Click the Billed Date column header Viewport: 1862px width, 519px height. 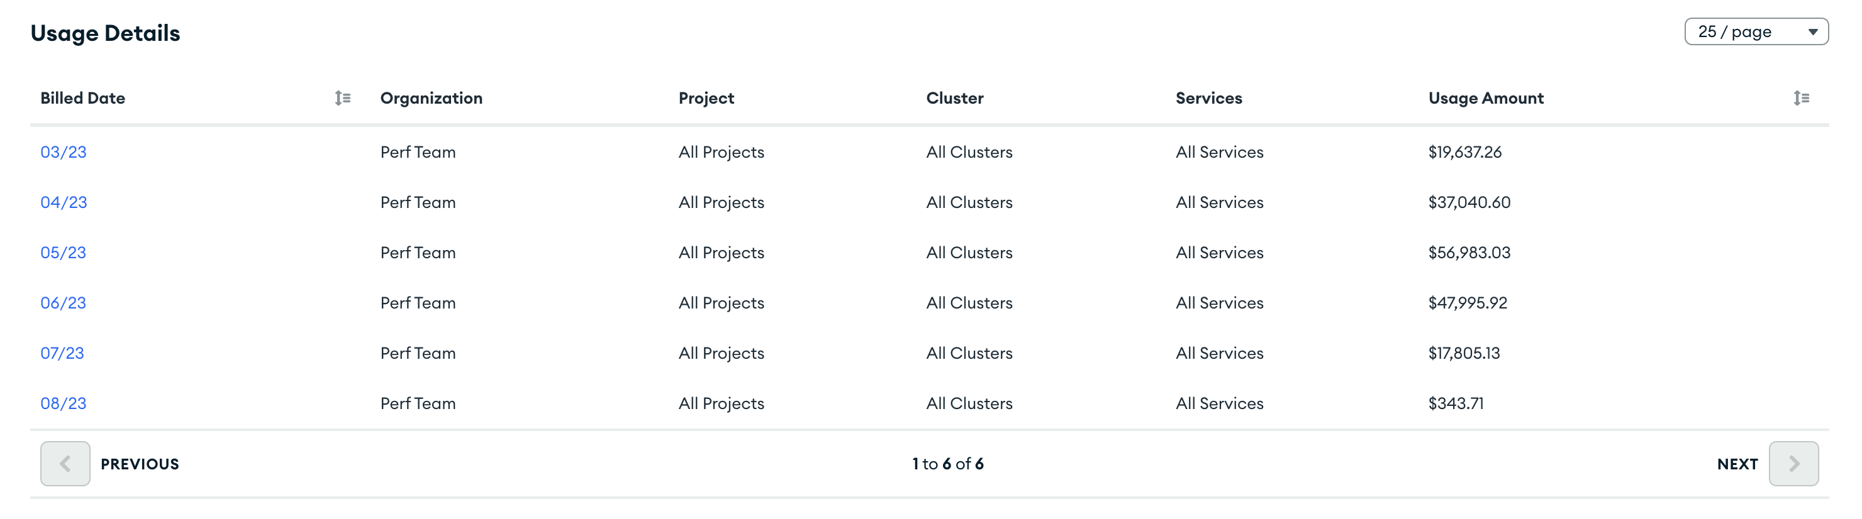83,98
